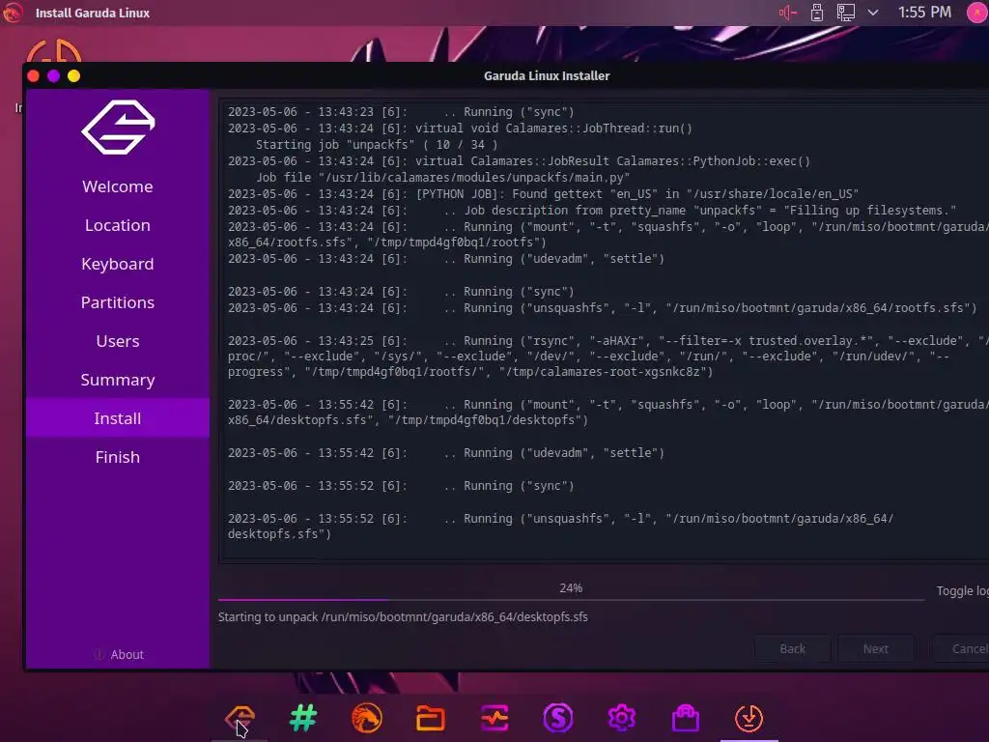Click the purple window button of installer
The height and width of the screenshot is (742, 989).
pyautogui.click(x=54, y=75)
